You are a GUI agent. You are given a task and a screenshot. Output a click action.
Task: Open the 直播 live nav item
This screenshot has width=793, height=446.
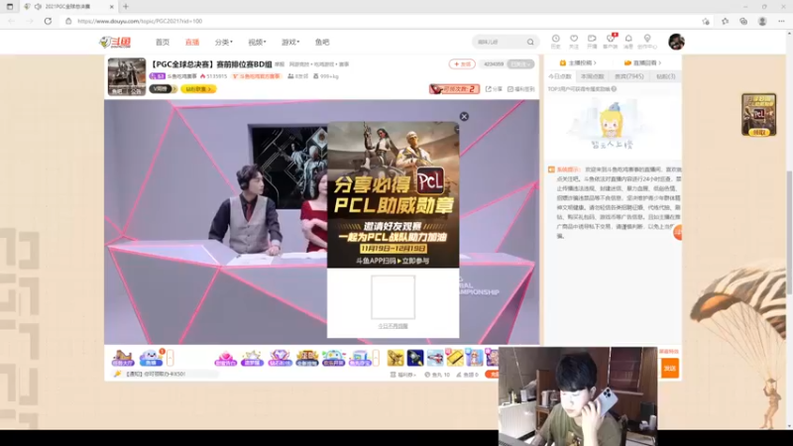point(192,43)
